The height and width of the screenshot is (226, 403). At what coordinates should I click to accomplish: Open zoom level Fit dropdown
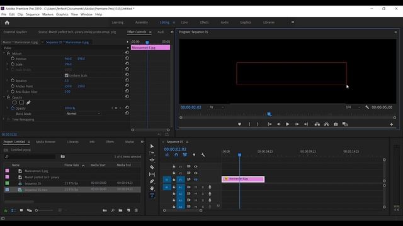coord(217,107)
